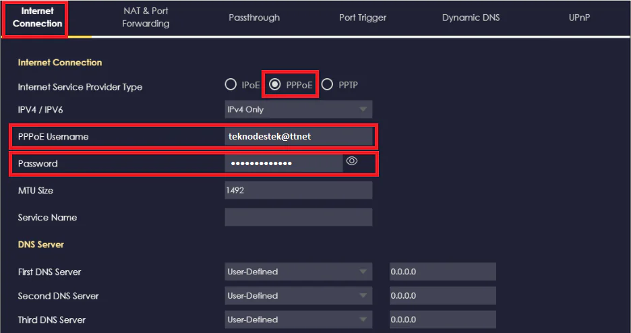
Task: Select the IPoE radio button
Action: point(231,85)
